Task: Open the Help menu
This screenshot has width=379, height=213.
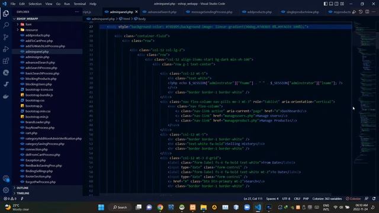Action: click(93, 4)
